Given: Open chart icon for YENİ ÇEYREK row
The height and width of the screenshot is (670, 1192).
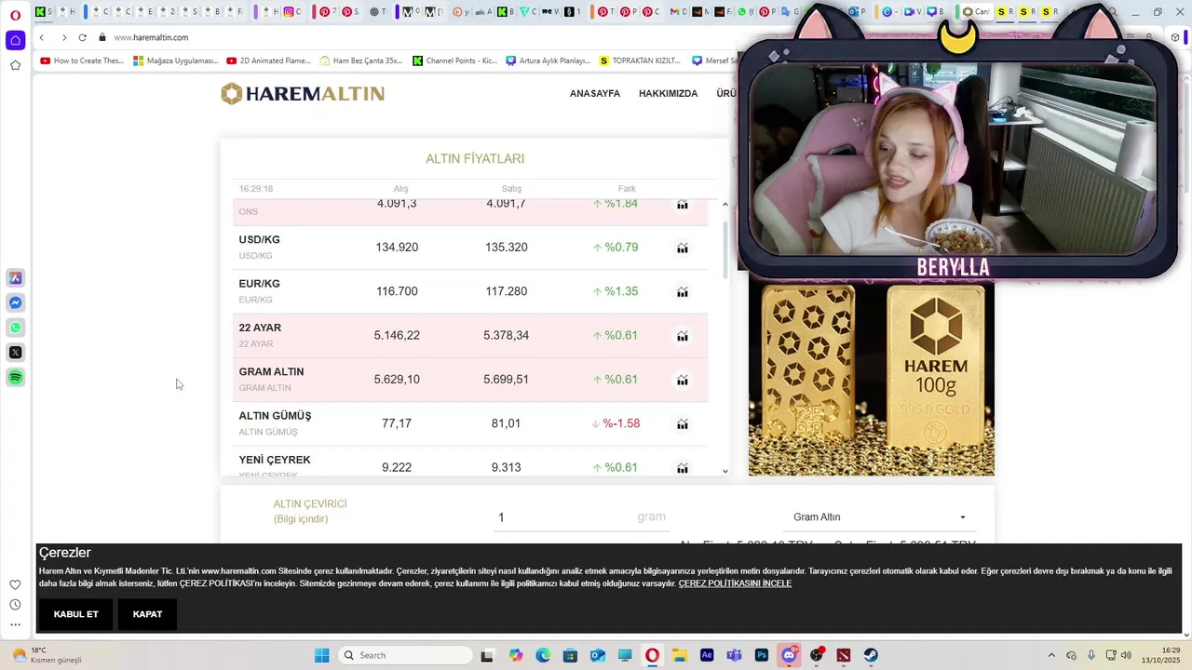Looking at the screenshot, I should tap(682, 467).
